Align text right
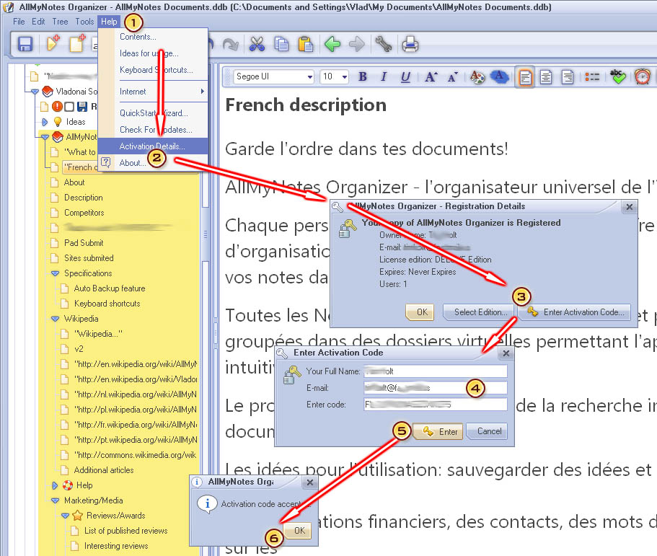The height and width of the screenshot is (556, 657). (x=568, y=77)
